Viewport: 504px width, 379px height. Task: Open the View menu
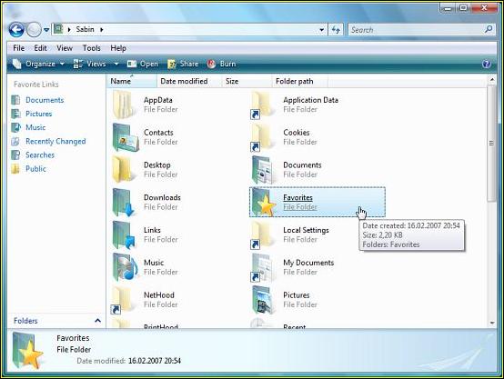[x=65, y=48]
